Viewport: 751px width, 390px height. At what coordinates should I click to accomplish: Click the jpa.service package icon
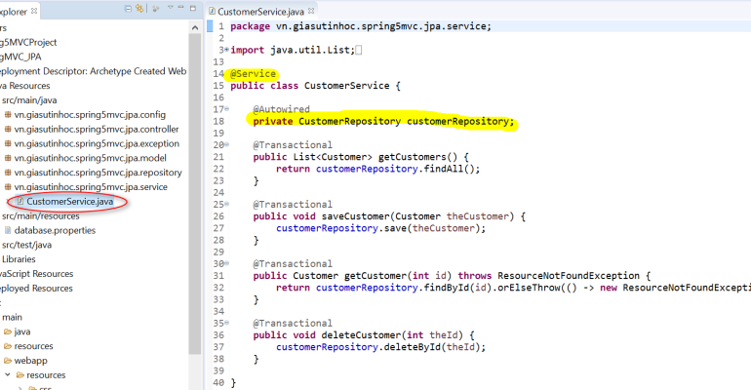[8, 186]
